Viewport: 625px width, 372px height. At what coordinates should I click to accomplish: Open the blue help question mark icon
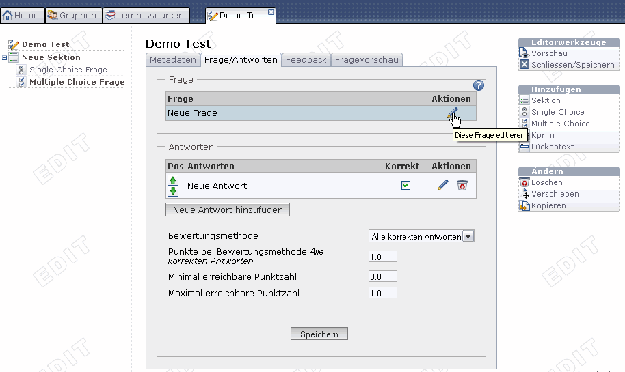pyautogui.click(x=479, y=85)
